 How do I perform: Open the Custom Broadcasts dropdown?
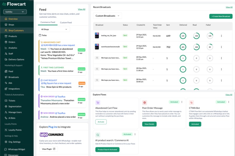(x=108, y=16)
